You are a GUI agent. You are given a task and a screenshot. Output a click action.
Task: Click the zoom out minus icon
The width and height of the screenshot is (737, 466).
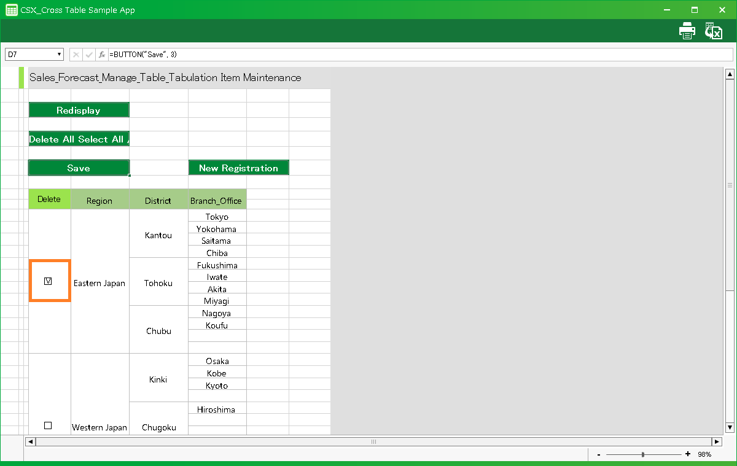tap(599, 454)
